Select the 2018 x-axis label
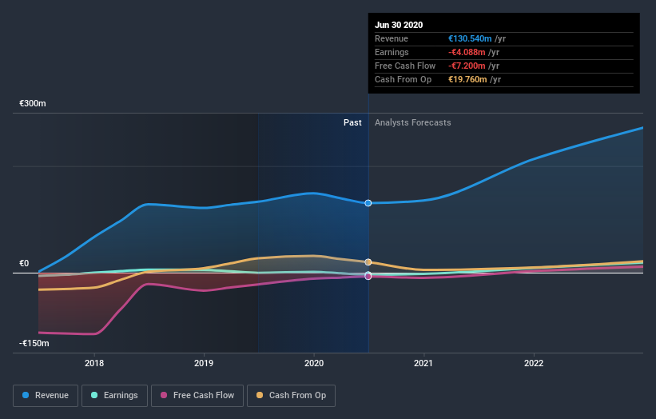Viewport: 656px width, 419px height. (94, 363)
